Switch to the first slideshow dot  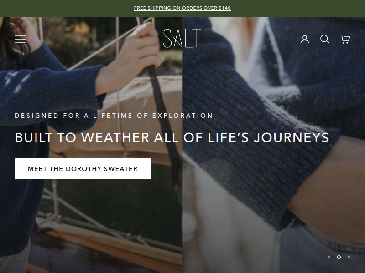(x=329, y=257)
